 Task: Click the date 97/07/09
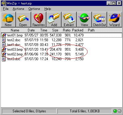(x=31, y=45)
